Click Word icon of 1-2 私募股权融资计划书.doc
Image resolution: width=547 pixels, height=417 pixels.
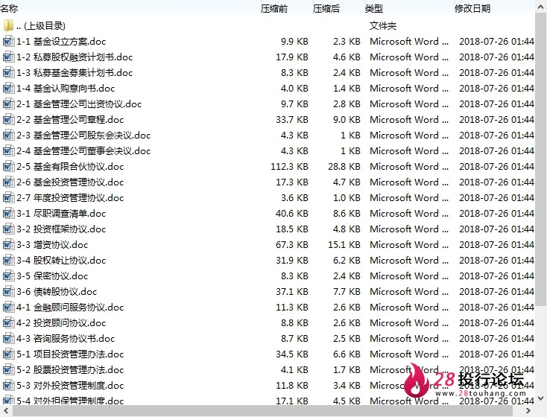8,57
